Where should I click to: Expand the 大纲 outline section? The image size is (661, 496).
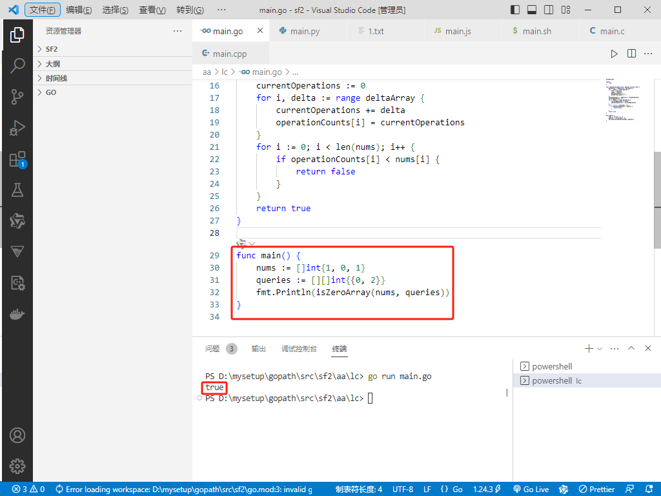[112, 64]
